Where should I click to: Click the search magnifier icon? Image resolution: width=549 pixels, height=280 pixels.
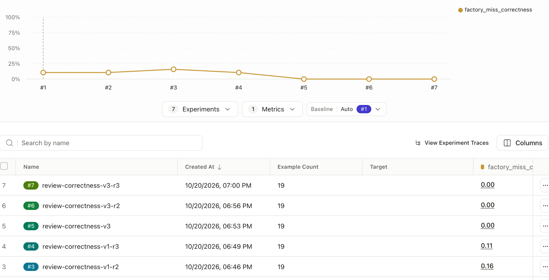click(x=9, y=143)
